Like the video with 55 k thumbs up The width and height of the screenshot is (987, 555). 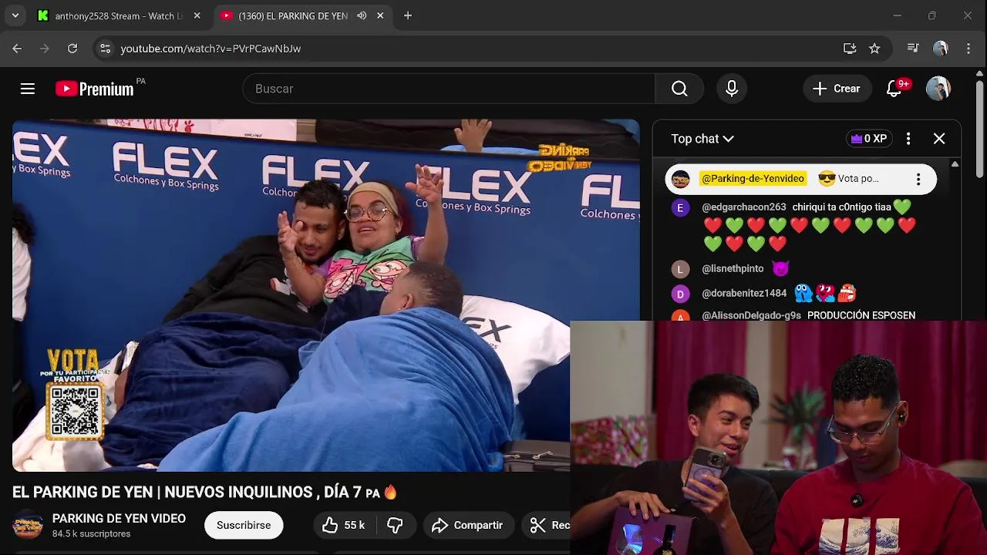coord(344,525)
